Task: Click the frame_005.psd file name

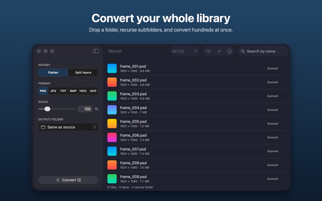Action: (x=133, y=121)
